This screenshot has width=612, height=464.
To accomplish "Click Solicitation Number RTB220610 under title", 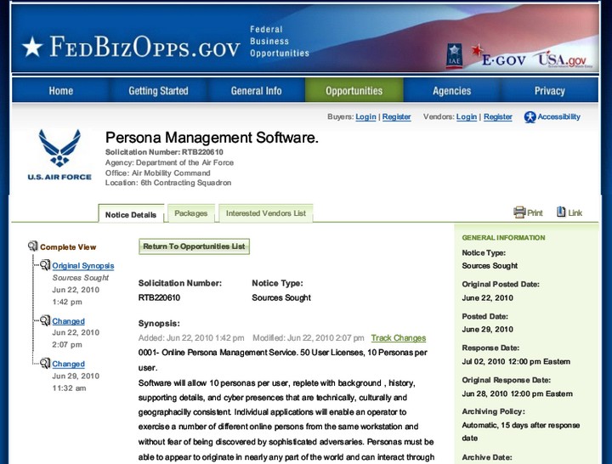I will (x=164, y=152).
